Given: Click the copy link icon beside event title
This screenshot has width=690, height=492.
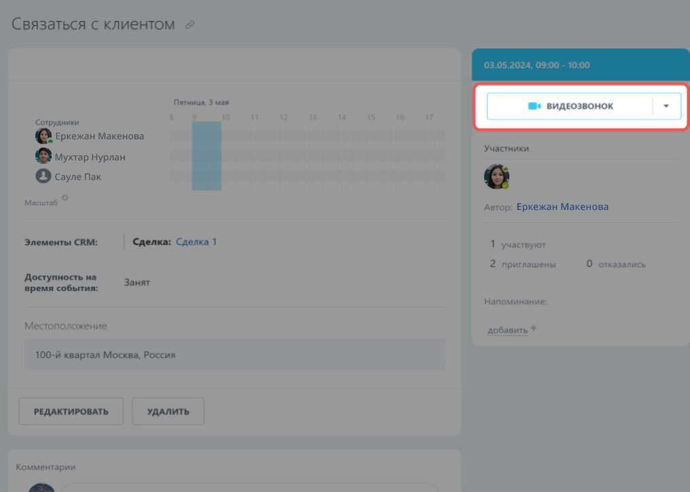Looking at the screenshot, I should point(190,25).
